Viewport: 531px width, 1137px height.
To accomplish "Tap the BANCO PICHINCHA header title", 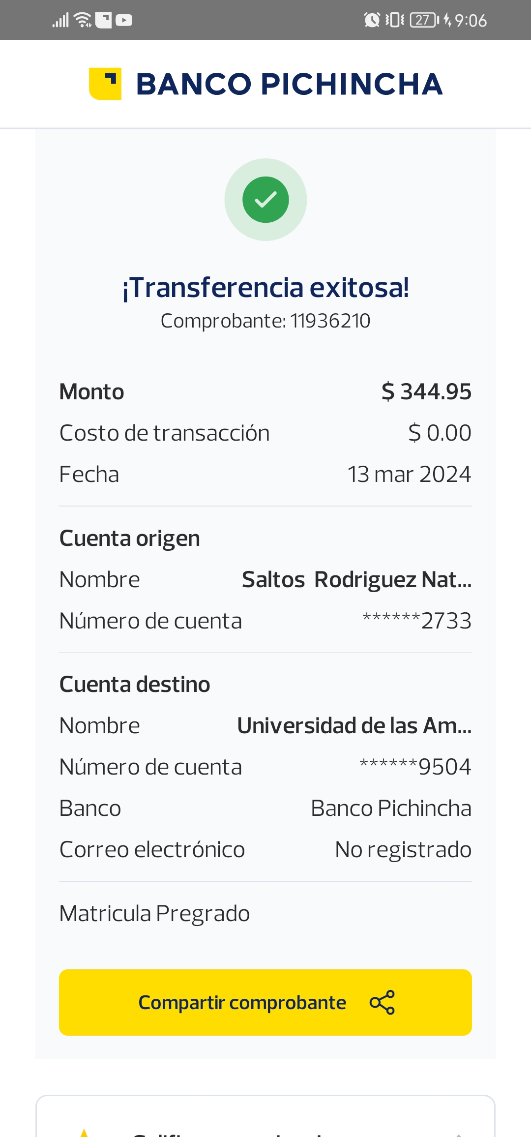I will point(289,84).
